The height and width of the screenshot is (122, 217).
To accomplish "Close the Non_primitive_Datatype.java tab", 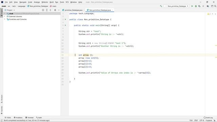I will pyautogui.click(x=113, y=10).
